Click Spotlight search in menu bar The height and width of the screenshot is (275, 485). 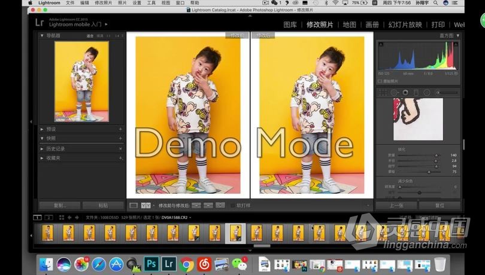(x=435, y=3)
